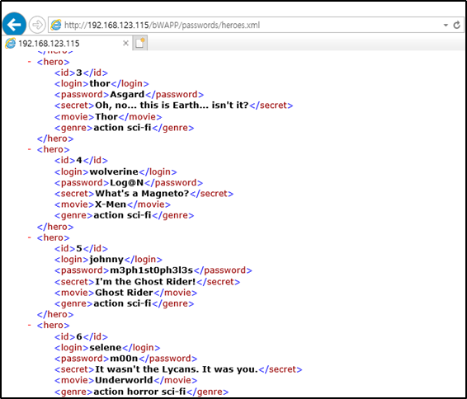Open the address bar dropdown arrow
467x399 pixels.
click(446, 26)
